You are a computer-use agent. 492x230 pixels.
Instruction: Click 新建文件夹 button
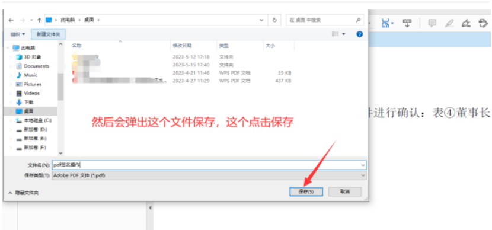coord(49,34)
